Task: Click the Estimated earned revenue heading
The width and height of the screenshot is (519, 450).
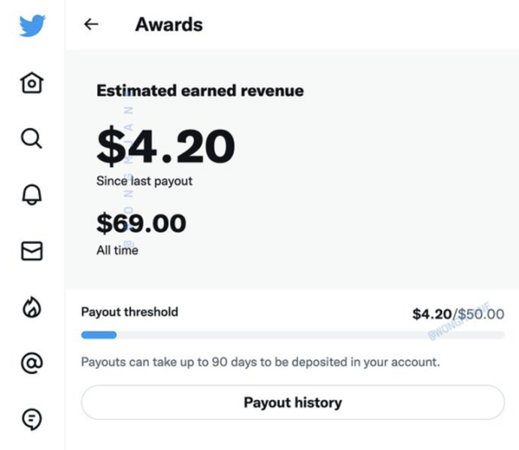Action: click(x=200, y=91)
